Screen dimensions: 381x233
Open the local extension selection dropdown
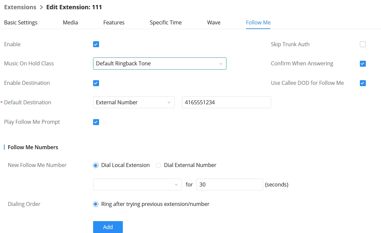137,184
